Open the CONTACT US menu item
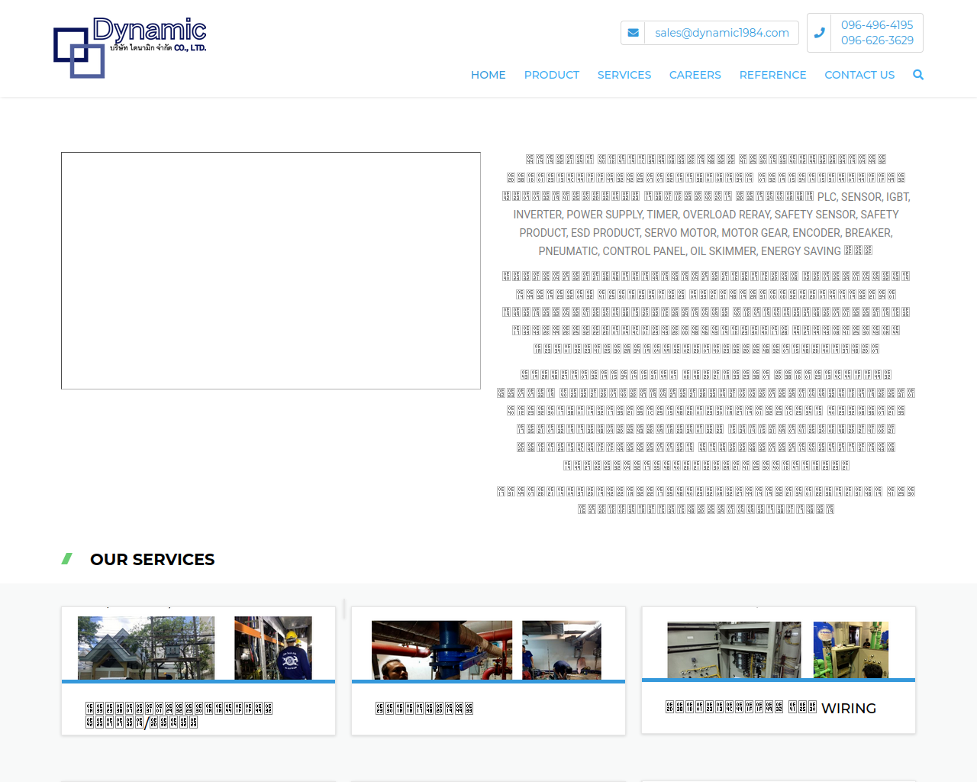 tap(859, 75)
